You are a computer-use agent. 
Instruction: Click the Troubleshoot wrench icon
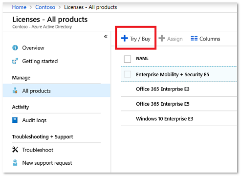[x=15, y=150]
